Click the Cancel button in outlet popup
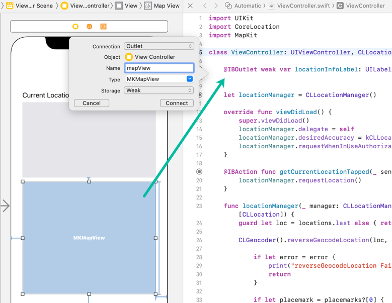This screenshot has height=303, width=392. point(92,103)
